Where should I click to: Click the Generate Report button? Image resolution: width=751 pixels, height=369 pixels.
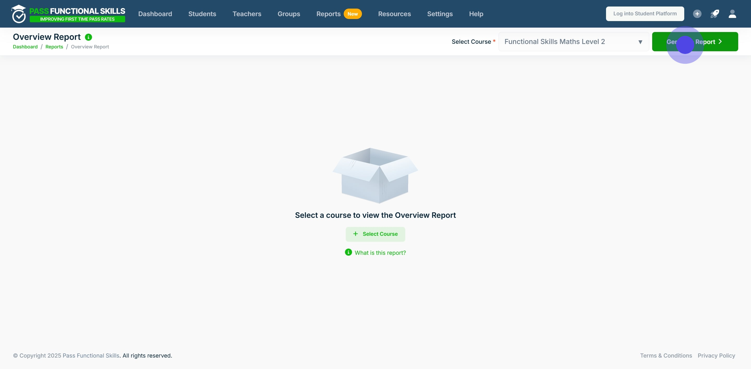[695, 42]
